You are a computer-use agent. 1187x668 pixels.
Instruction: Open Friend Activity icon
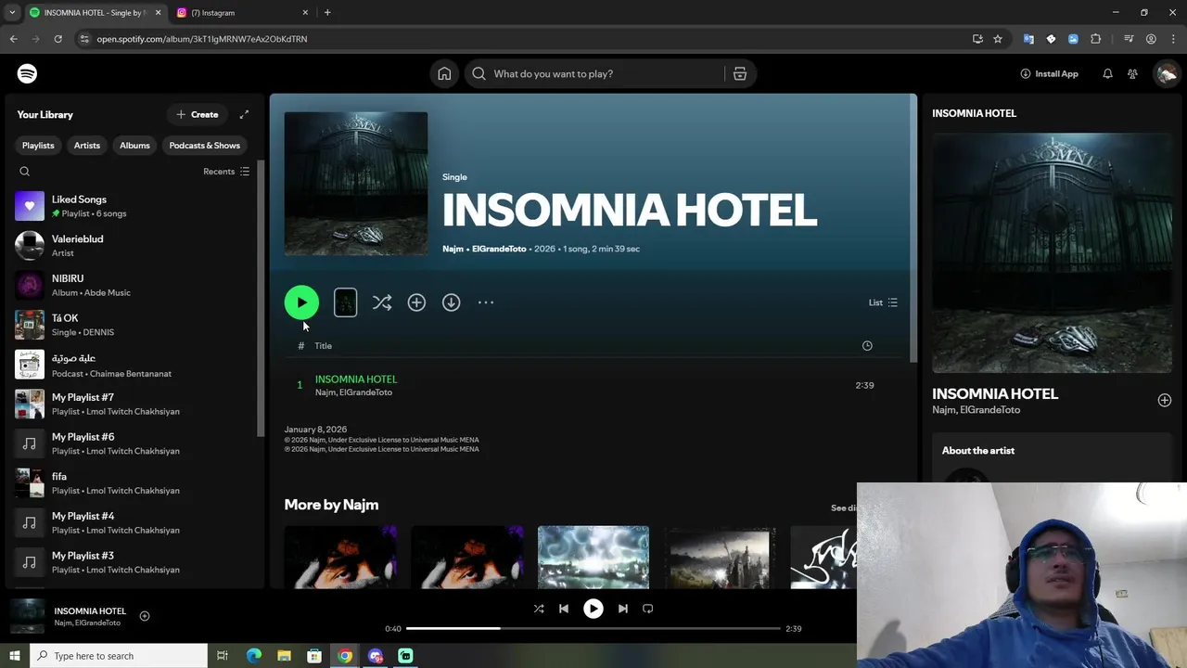pyautogui.click(x=1132, y=73)
